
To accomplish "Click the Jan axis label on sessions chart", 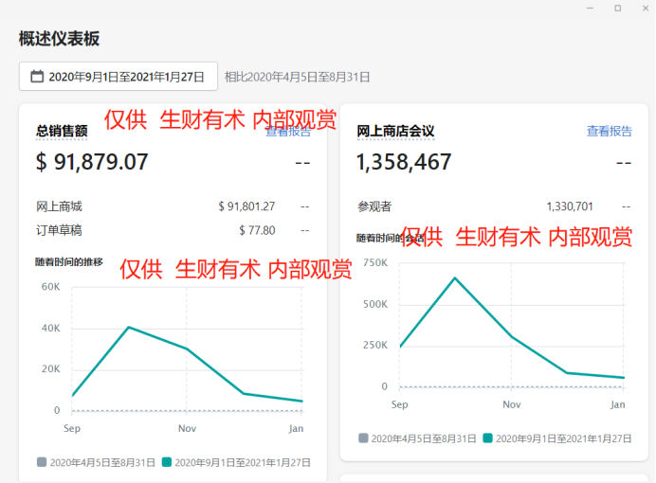I will click(x=617, y=404).
